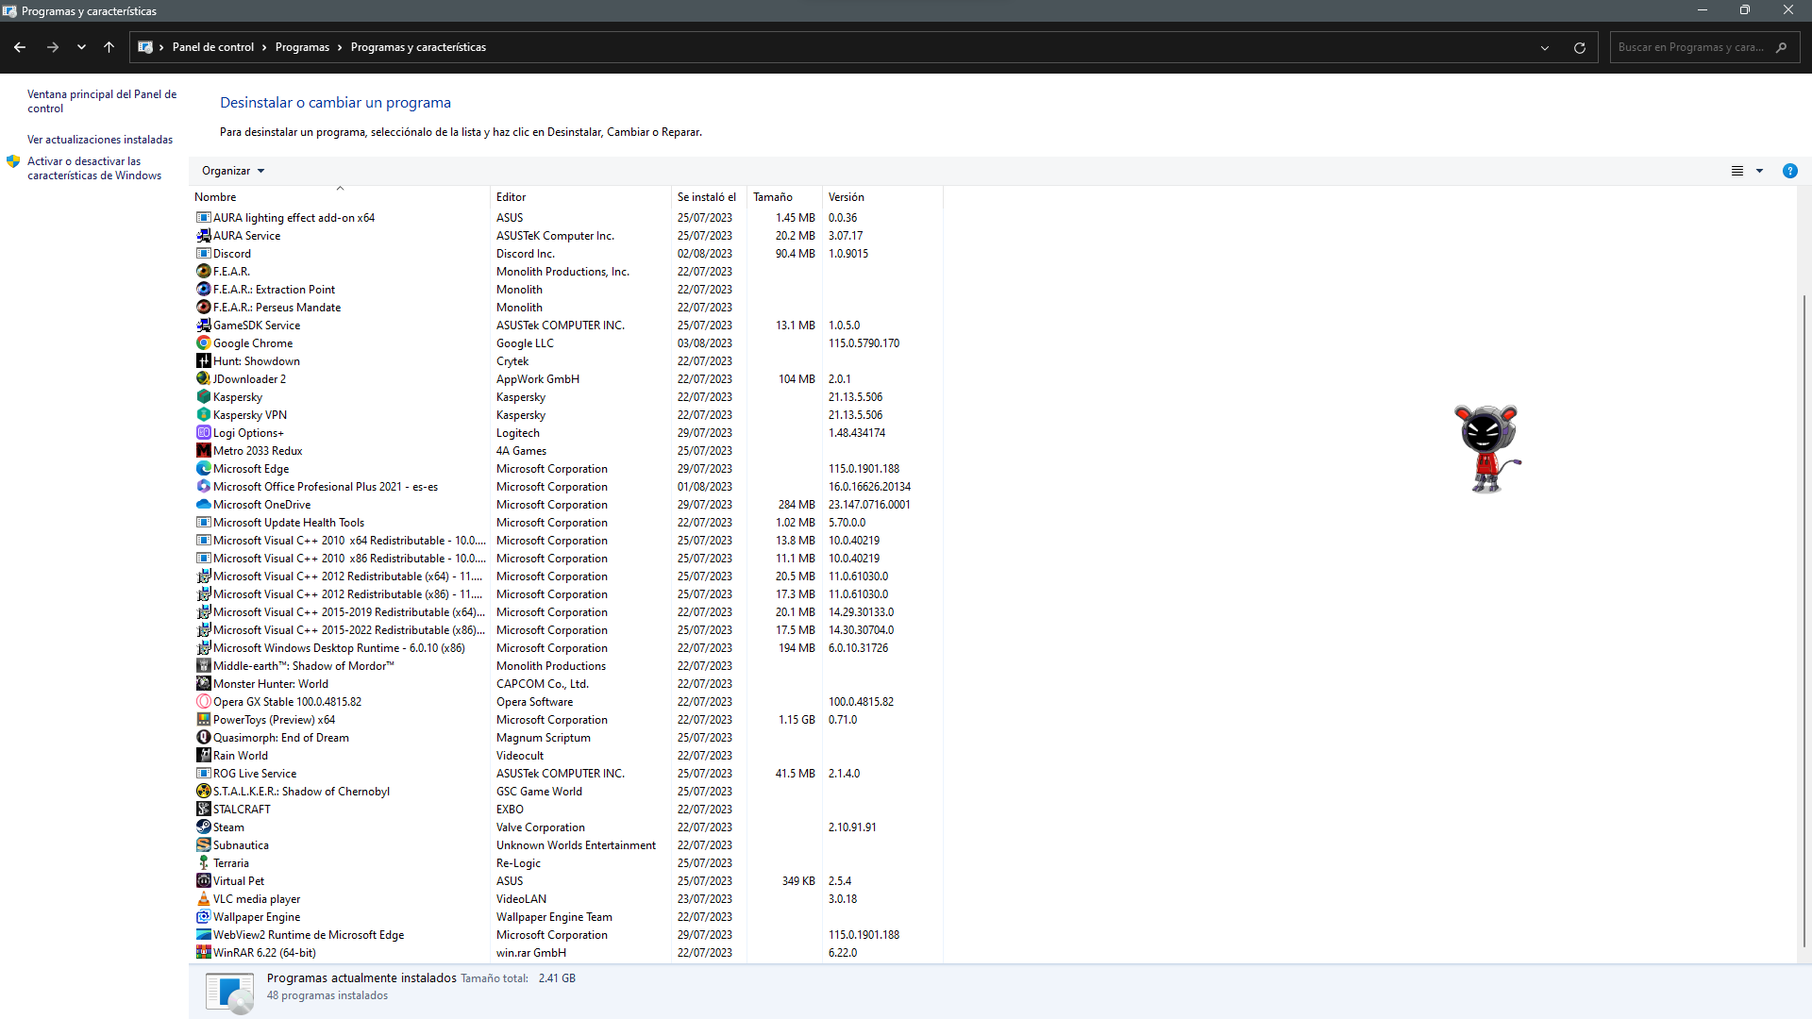Image resolution: width=1812 pixels, height=1019 pixels.
Task: Open the Organizar dropdown menu
Action: (233, 171)
